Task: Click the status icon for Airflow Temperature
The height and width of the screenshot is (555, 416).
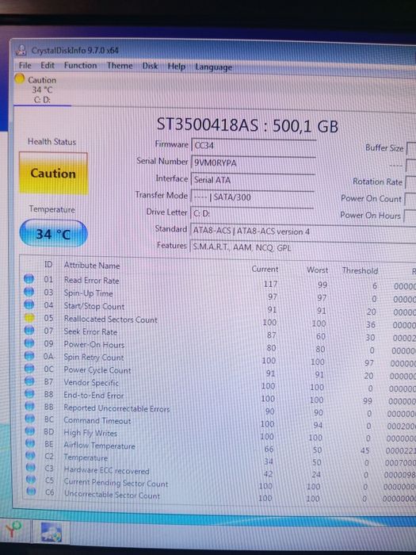Action: [x=30, y=443]
